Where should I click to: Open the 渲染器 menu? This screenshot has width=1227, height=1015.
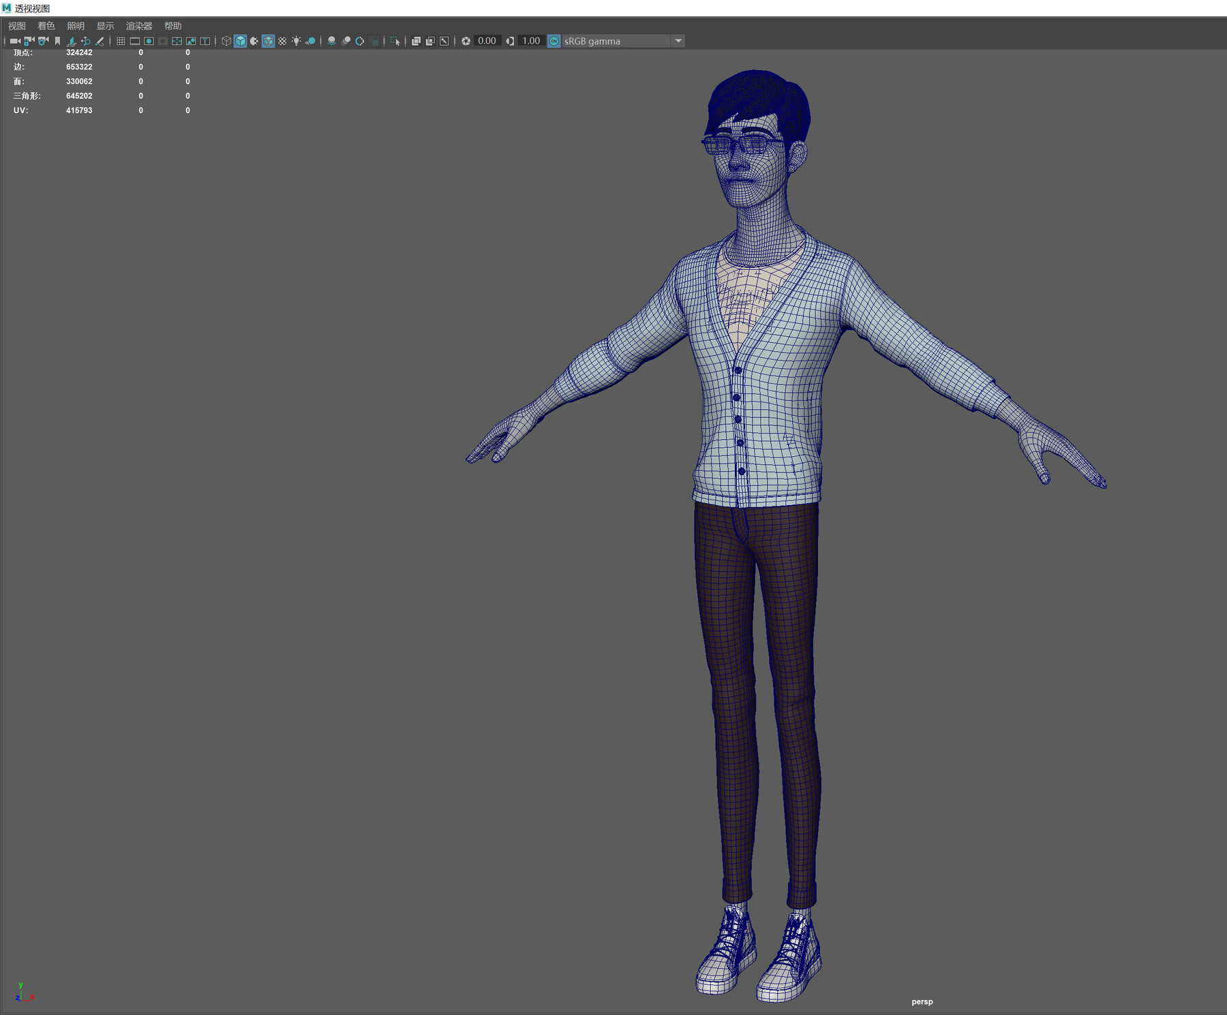pos(138,26)
